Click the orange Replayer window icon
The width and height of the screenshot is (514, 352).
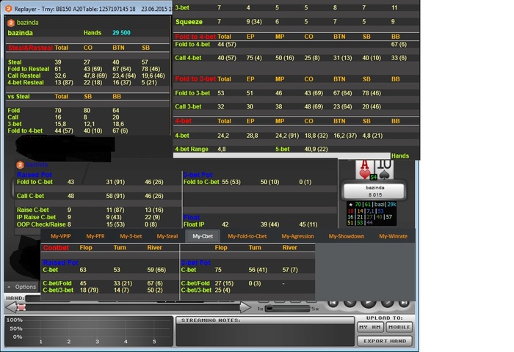pyautogui.click(x=9, y=9)
